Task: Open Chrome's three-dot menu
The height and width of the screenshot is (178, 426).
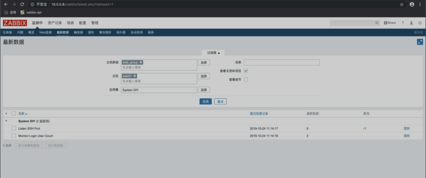Action: [420, 4]
